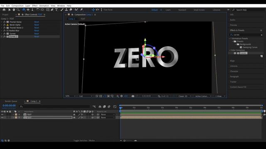The width and height of the screenshot is (266, 149).
Task: Hide the first TEXT layer eye
Action: (x=2, y=115)
